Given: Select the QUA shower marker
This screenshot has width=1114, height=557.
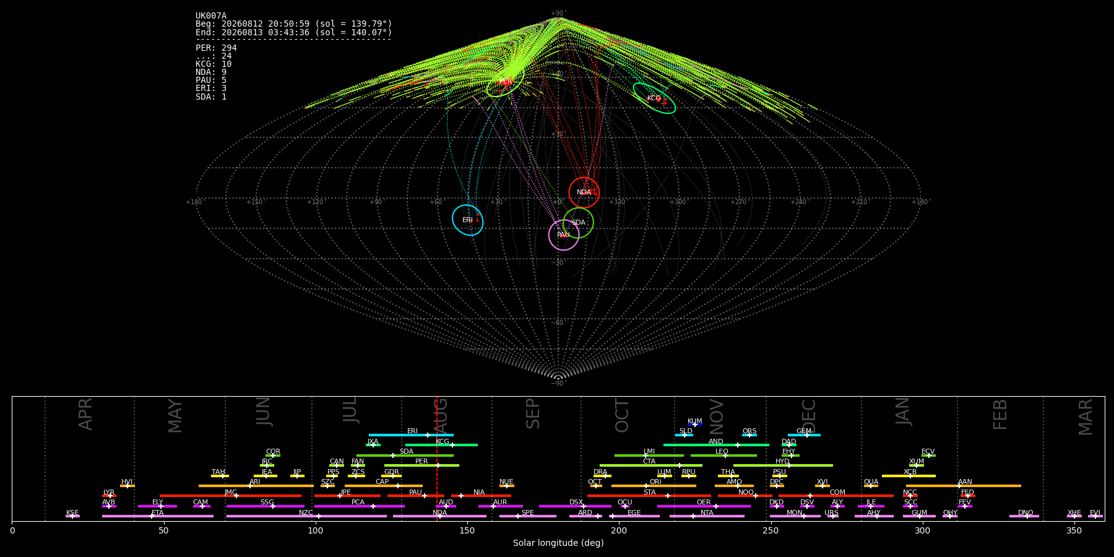Looking at the screenshot, I should click(x=871, y=486).
